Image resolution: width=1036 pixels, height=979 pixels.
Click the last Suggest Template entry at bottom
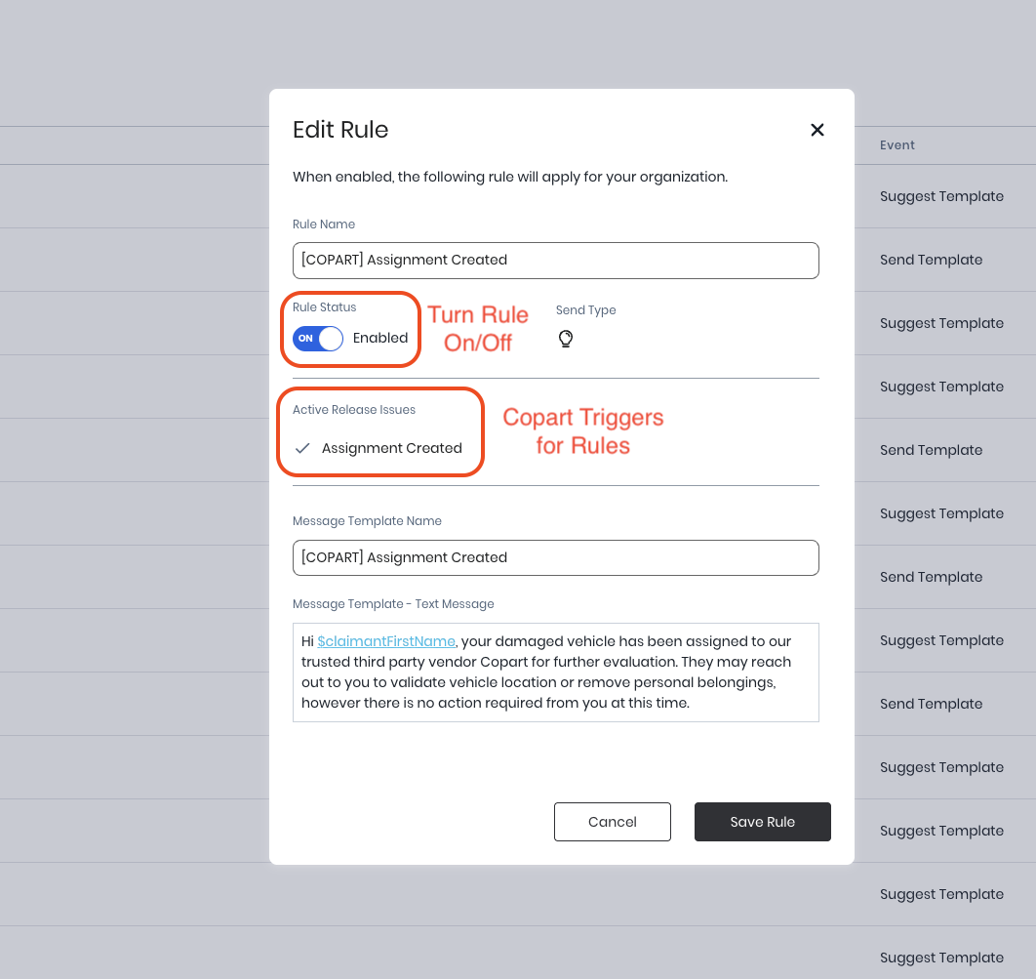click(x=941, y=958)
